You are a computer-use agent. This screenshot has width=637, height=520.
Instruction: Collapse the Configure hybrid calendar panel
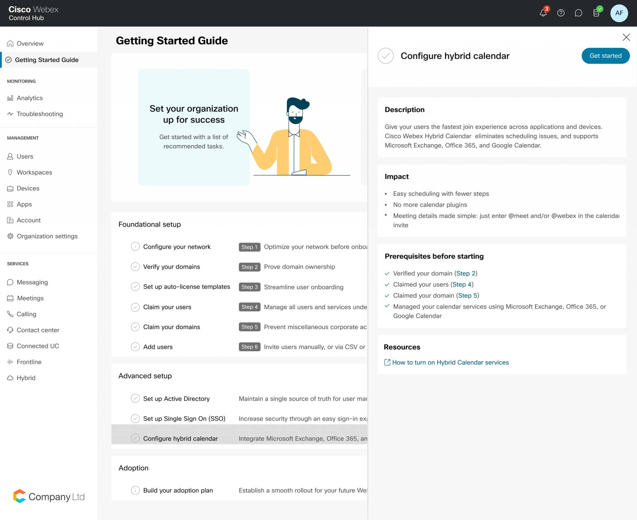pos(626,37)
